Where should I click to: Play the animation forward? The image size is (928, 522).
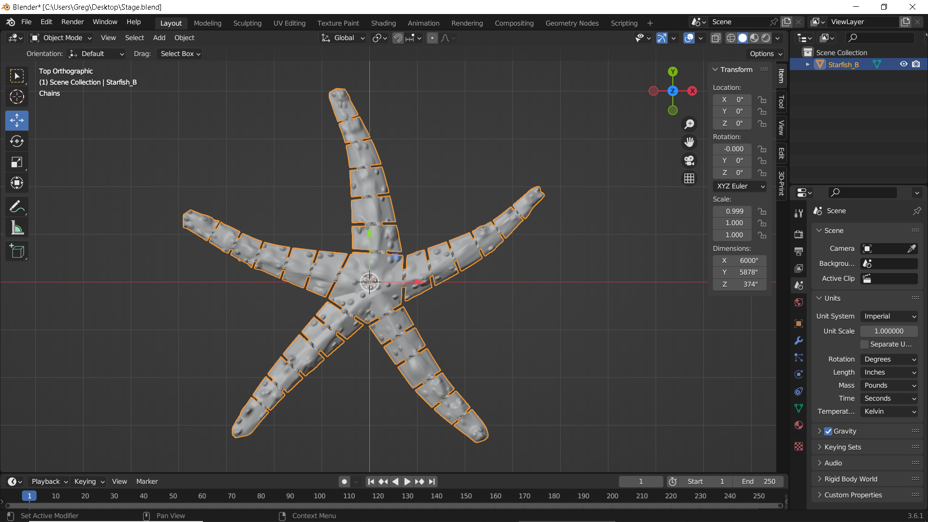click(x=407, y=481)
